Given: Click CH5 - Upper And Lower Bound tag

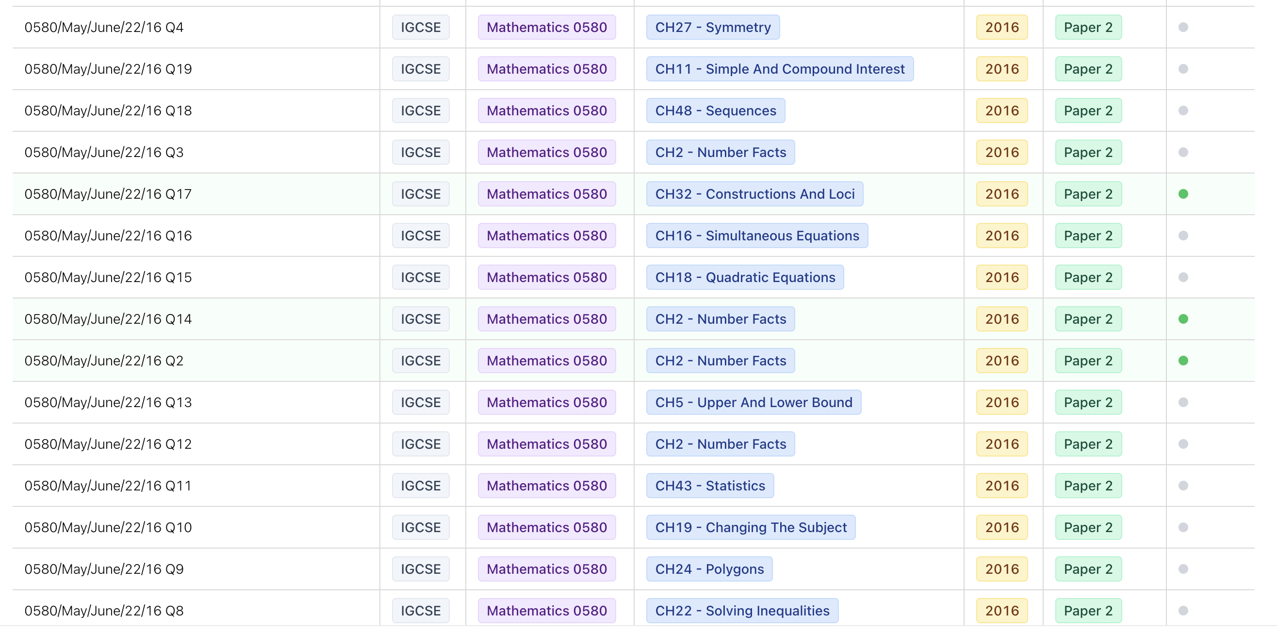Looking at the screenshot, I should tap(753, 402).
